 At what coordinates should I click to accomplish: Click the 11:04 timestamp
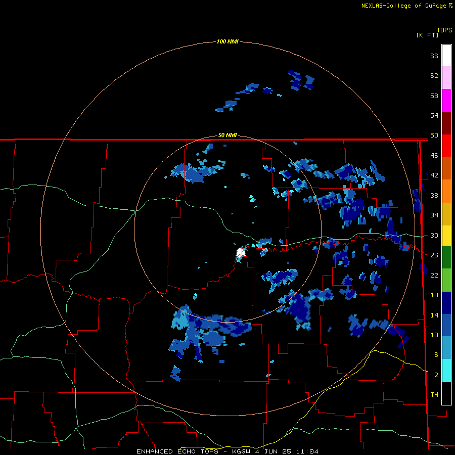tap(307, 451)
